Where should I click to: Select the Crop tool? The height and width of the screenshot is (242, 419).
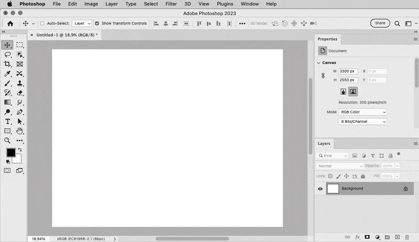[7, 64]
